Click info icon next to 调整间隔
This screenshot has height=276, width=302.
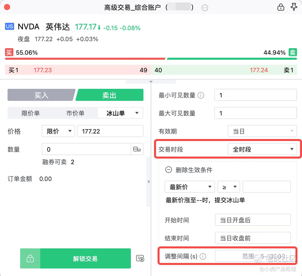coord(203,256)
